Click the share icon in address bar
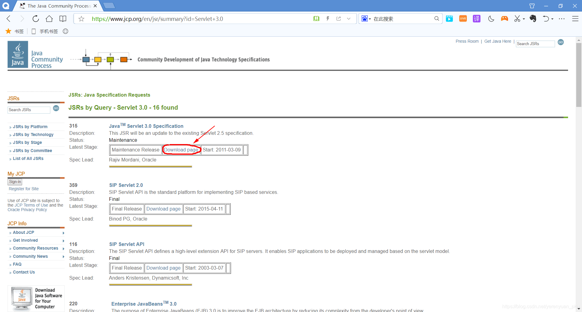The height and width of the screenshot is (312, 582). tap(339, 19)
